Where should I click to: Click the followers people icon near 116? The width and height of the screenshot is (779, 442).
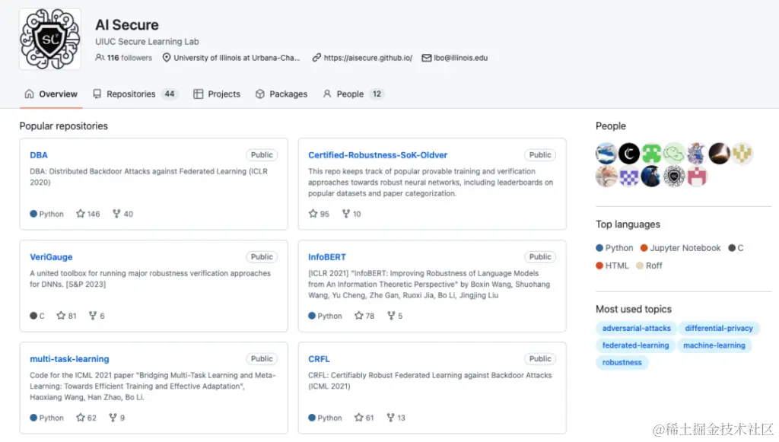[100, 58]
